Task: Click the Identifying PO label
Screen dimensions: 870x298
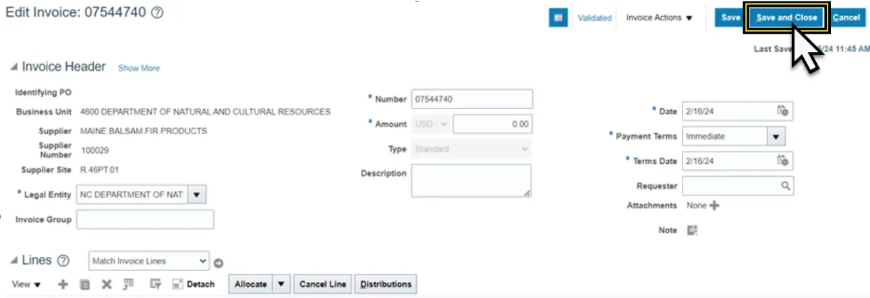Action: click(43, 92)
